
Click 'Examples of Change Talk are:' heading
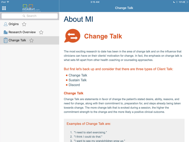(x=89, y=124)
